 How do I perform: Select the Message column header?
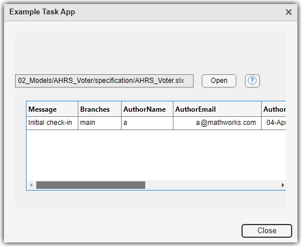[x=52, y=109]
